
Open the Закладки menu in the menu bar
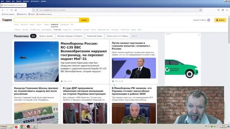(x=26, y=1)
